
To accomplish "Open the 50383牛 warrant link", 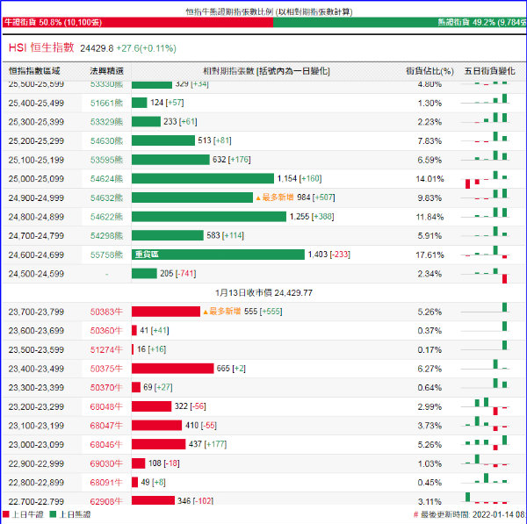I will (106, 312).
